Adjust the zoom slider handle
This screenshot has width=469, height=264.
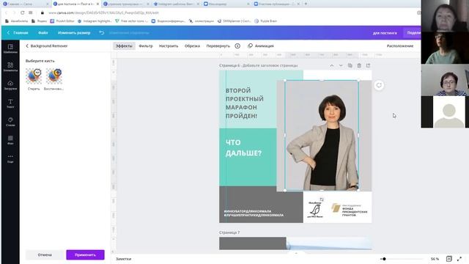click(384, 259)
